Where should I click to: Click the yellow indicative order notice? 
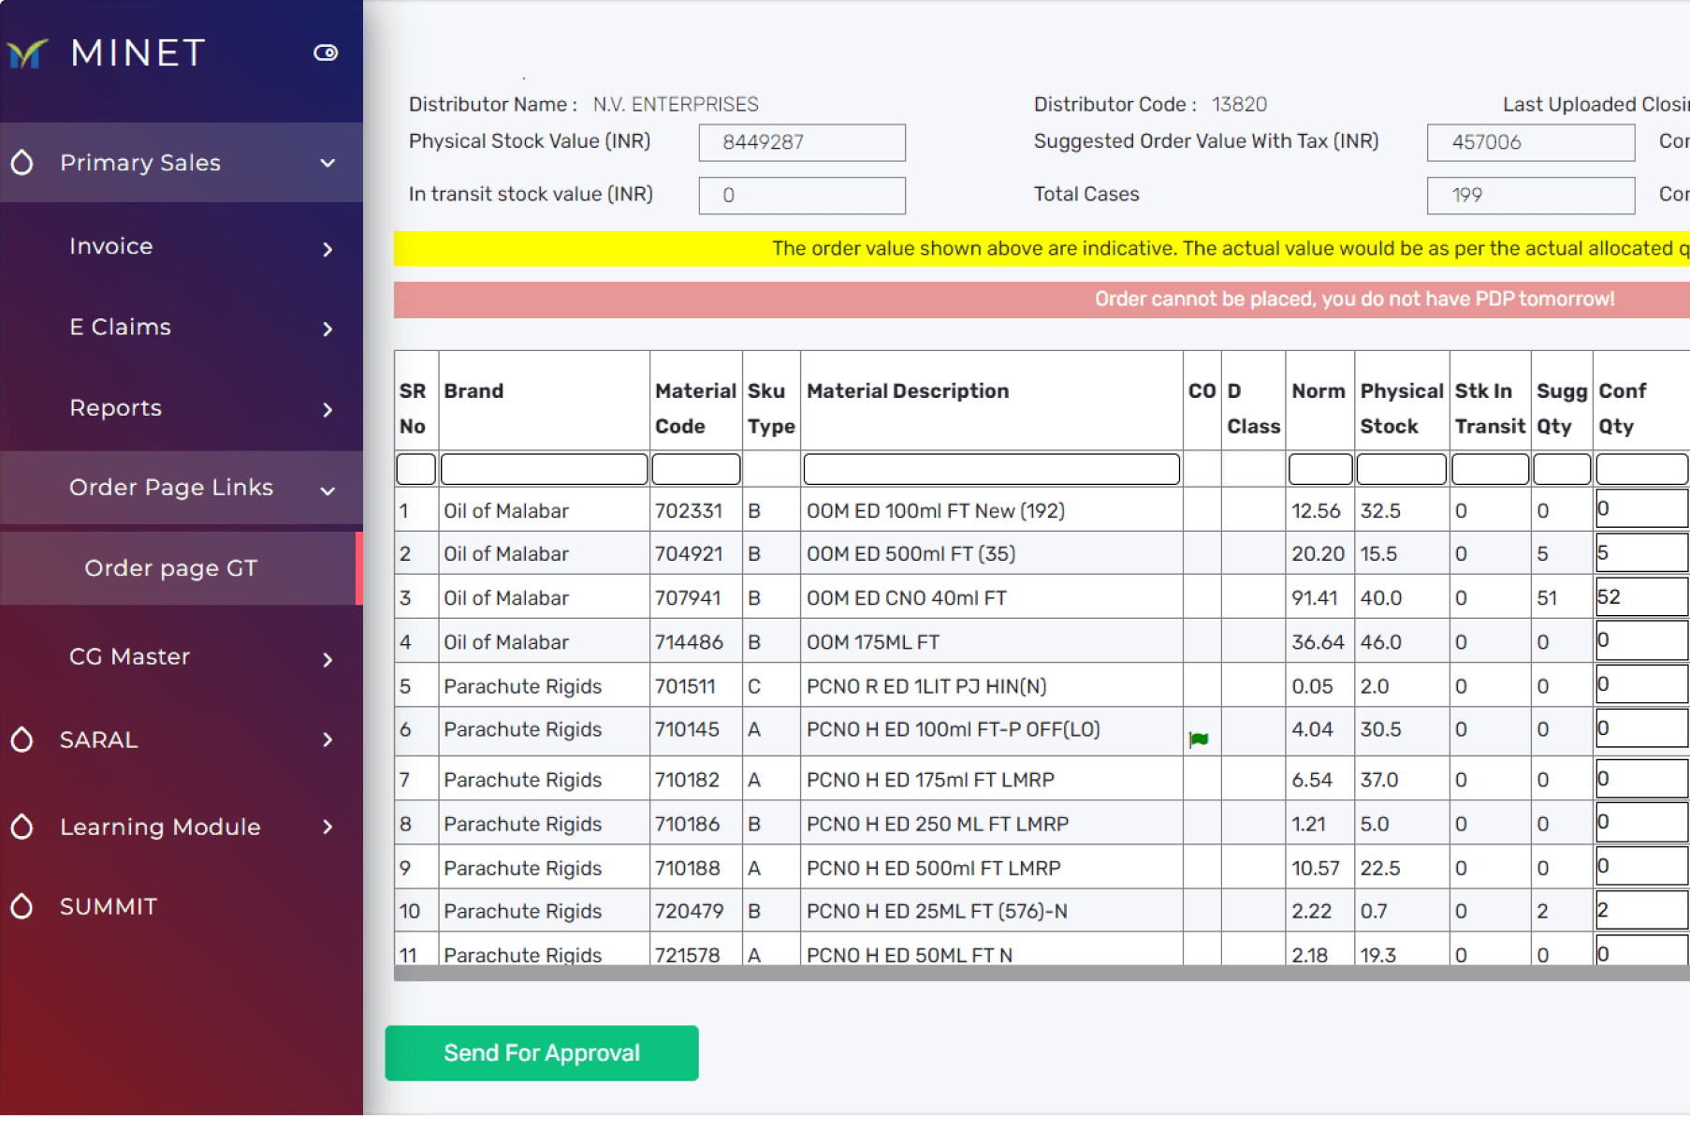tap(1042, 249)
